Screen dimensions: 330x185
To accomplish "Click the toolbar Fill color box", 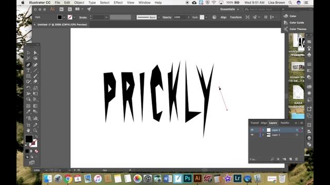I will click(x=29, y=139).
